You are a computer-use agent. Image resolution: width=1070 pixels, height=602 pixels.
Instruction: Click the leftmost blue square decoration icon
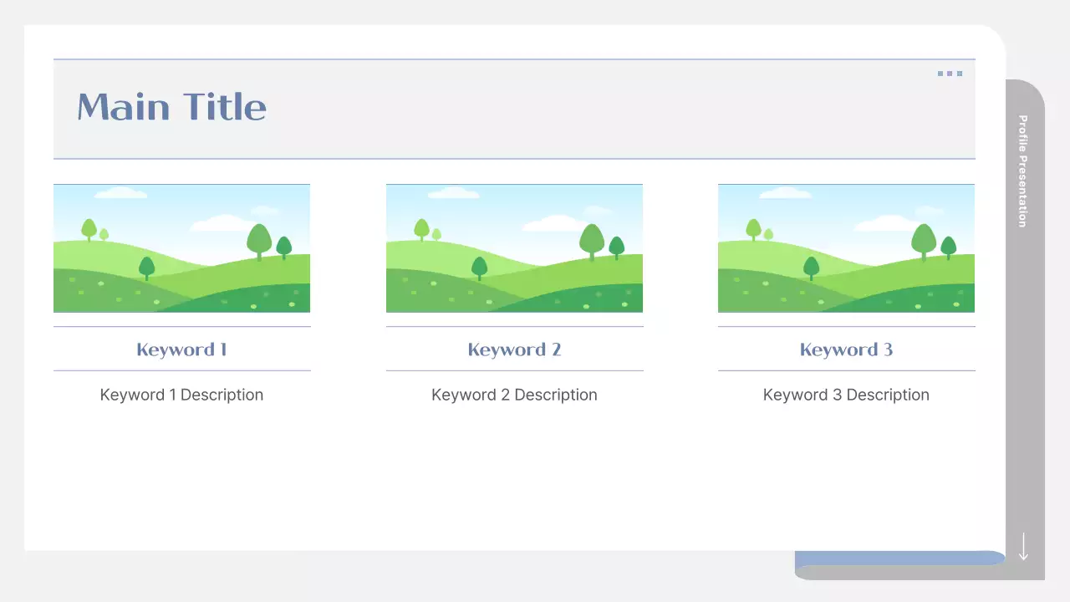[940, 74]
